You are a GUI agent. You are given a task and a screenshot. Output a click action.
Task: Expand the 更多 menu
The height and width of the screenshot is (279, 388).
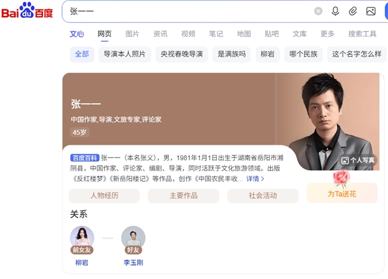coord(327,34)
